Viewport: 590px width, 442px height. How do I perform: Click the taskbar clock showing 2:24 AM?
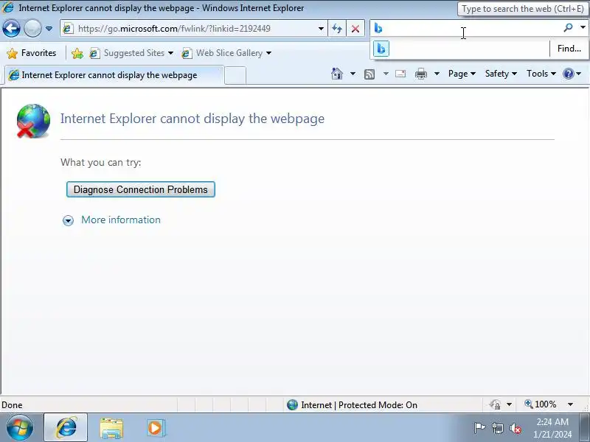point(552,428)
